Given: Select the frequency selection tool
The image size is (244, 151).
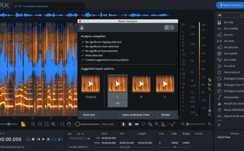Looking at the screenshot, I should [x=137, y=124].
